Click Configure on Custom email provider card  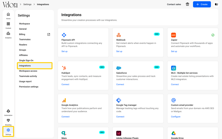[176, 116]
